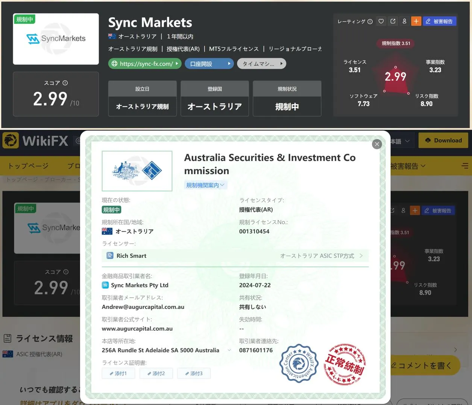
Task: Click the globe icon on the sync-fx.com button
Action: [x=114, y=64]
